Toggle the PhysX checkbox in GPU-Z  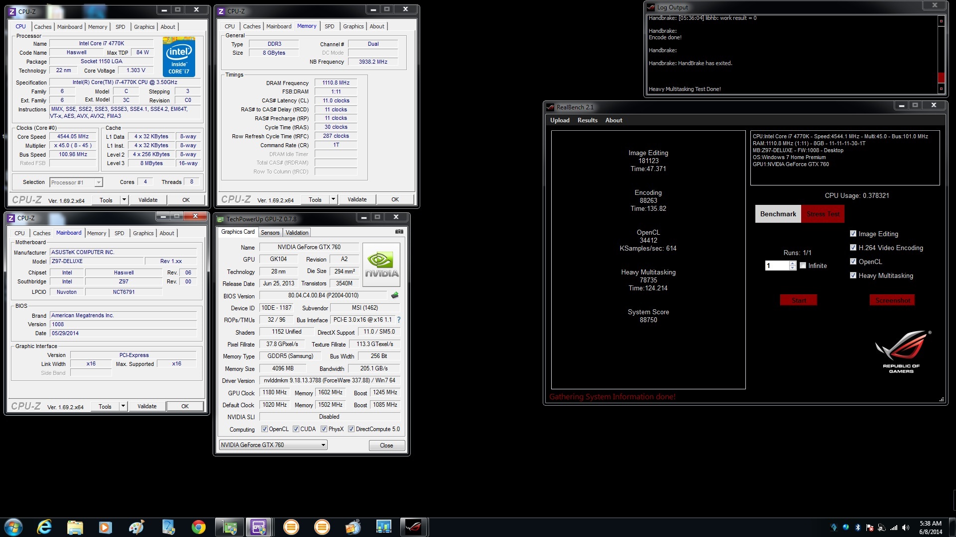click(324, 429)
